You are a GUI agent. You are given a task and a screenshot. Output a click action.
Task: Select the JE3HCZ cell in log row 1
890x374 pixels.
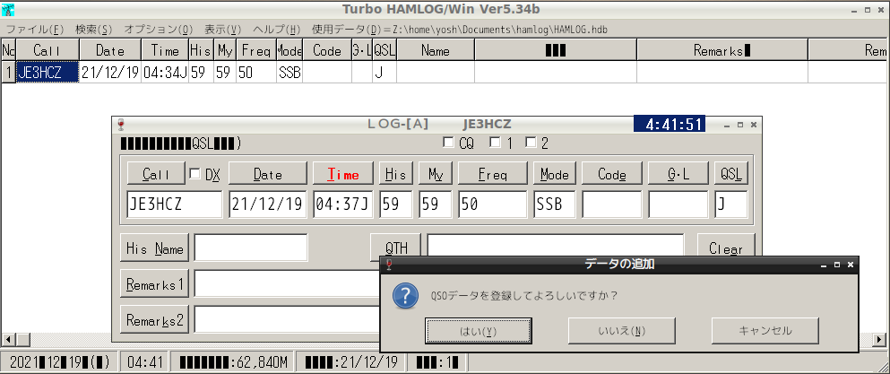click(48, 72)
